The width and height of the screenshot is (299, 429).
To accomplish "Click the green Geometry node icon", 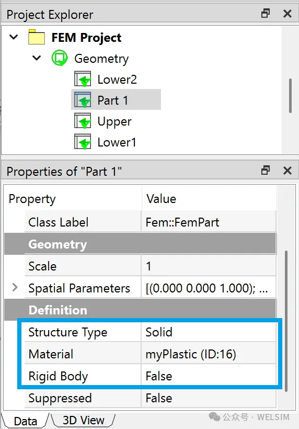I will (x=60, y=58).
